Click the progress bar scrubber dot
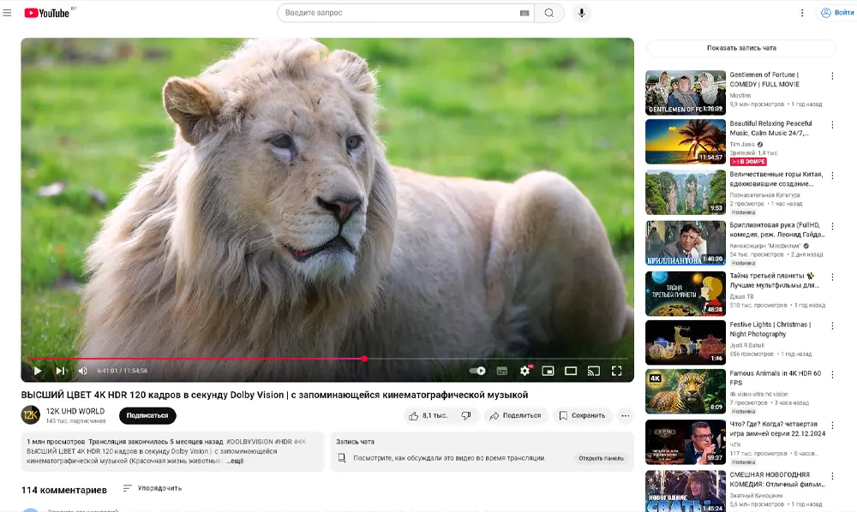This screenshot has width=857, height=512. [364, 359]
